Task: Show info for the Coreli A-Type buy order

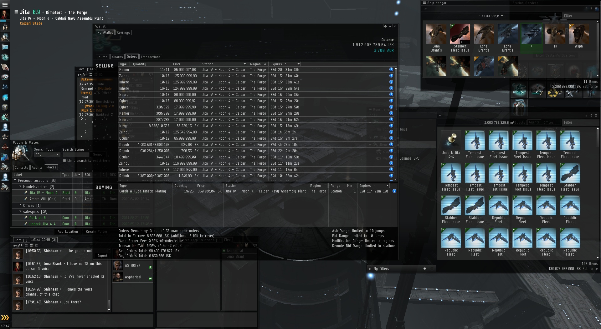Action: (394, 191)
